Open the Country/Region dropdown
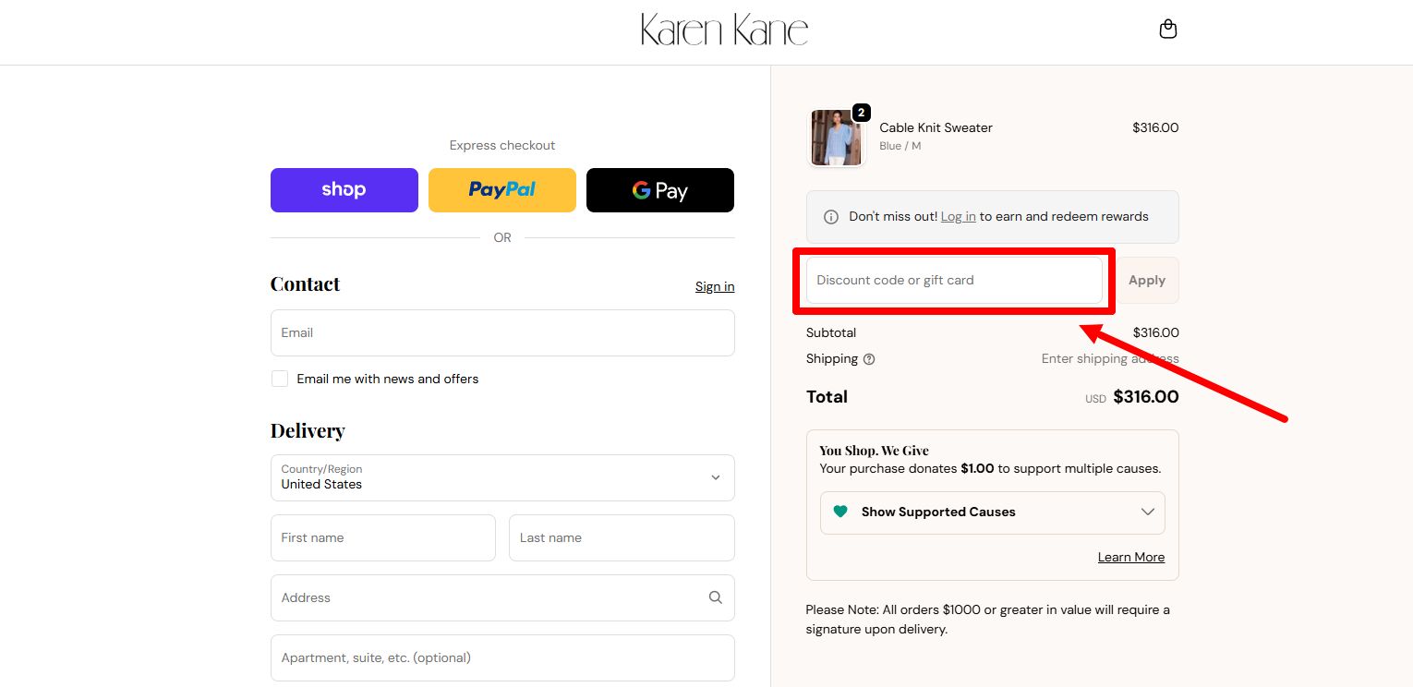The height and width of the screenshot is (687, 1413). pos(502,477)
